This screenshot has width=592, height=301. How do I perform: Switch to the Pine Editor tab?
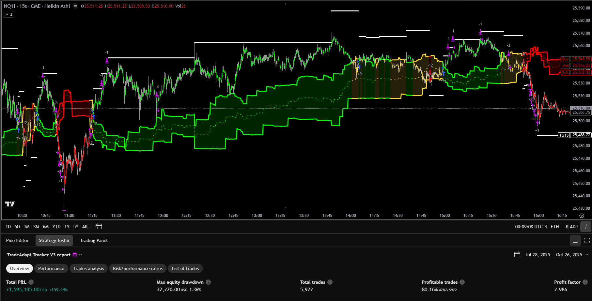17,240
